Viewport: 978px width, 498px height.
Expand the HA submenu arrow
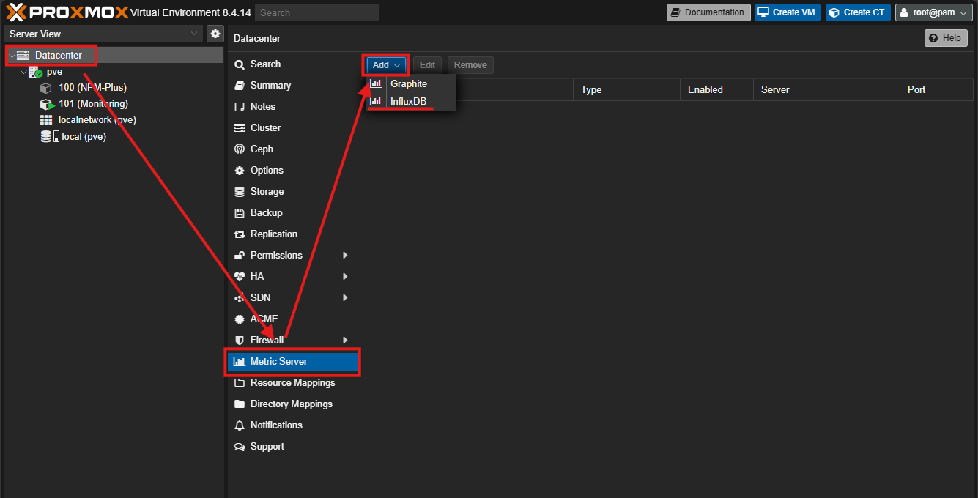point(344,277)
